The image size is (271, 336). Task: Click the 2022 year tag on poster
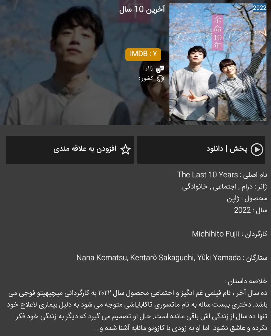(259, 8)
